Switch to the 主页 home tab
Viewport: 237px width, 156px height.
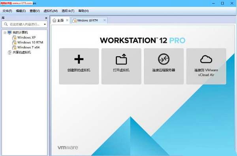coord(60,20)
